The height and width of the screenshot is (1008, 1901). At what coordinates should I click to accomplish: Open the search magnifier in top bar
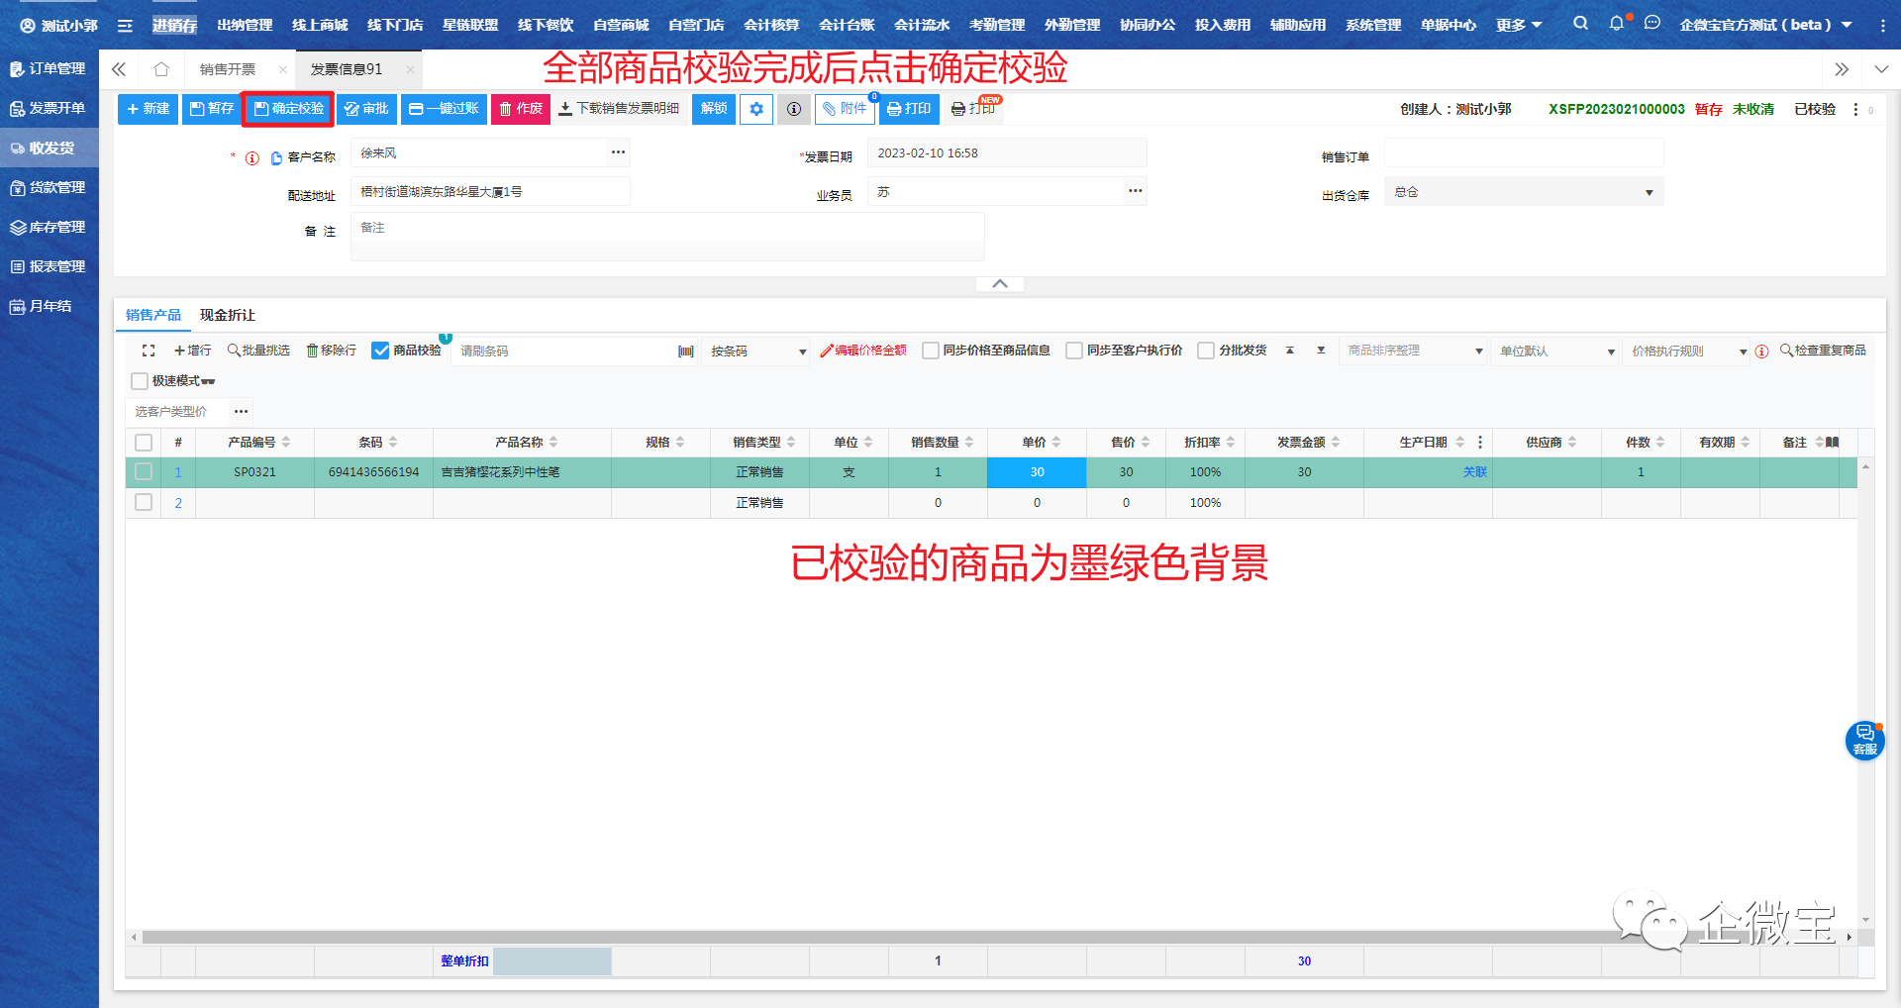click(x=1580, y=24)
